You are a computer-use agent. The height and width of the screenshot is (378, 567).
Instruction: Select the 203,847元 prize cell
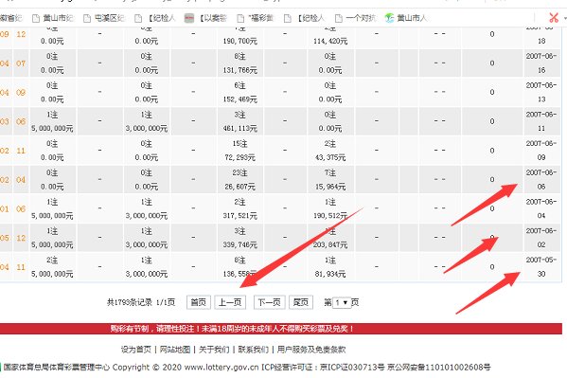(x=330, y=245)
